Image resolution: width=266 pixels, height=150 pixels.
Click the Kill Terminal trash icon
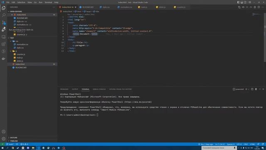[x=256, y=89]
